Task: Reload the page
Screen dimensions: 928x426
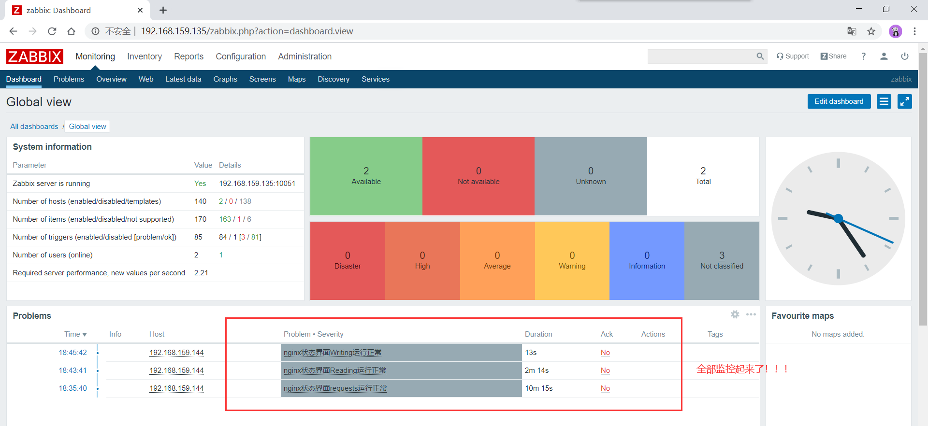Action: [x=52, y=31]
